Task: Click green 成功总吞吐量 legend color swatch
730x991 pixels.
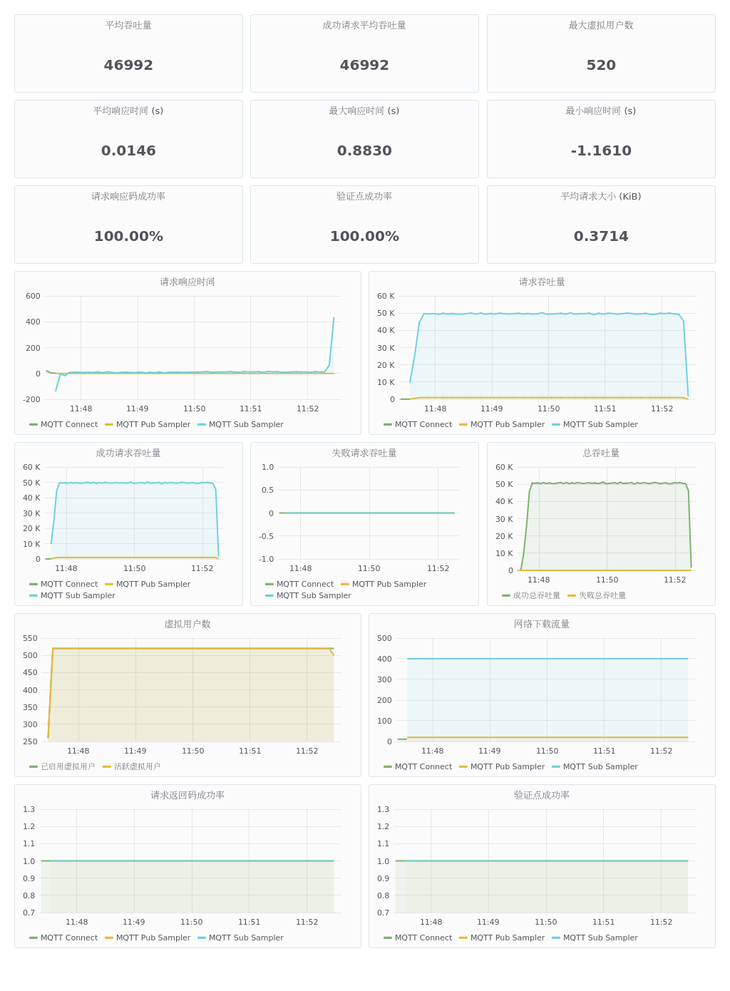Action: pyautogui.click(x=506, y=595)
